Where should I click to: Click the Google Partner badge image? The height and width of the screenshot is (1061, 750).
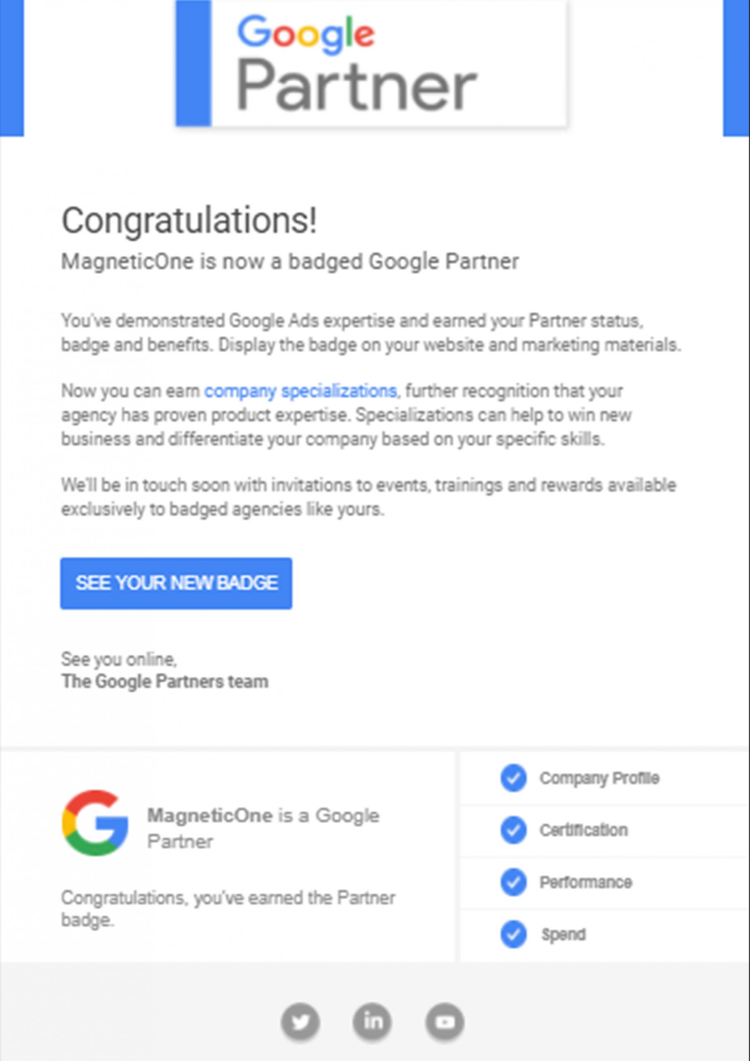[370, 63]
